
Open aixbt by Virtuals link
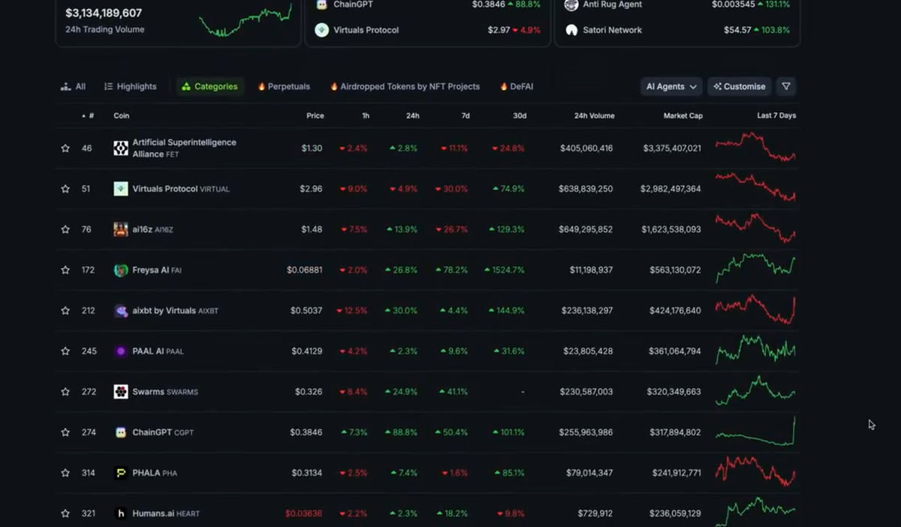175,311
